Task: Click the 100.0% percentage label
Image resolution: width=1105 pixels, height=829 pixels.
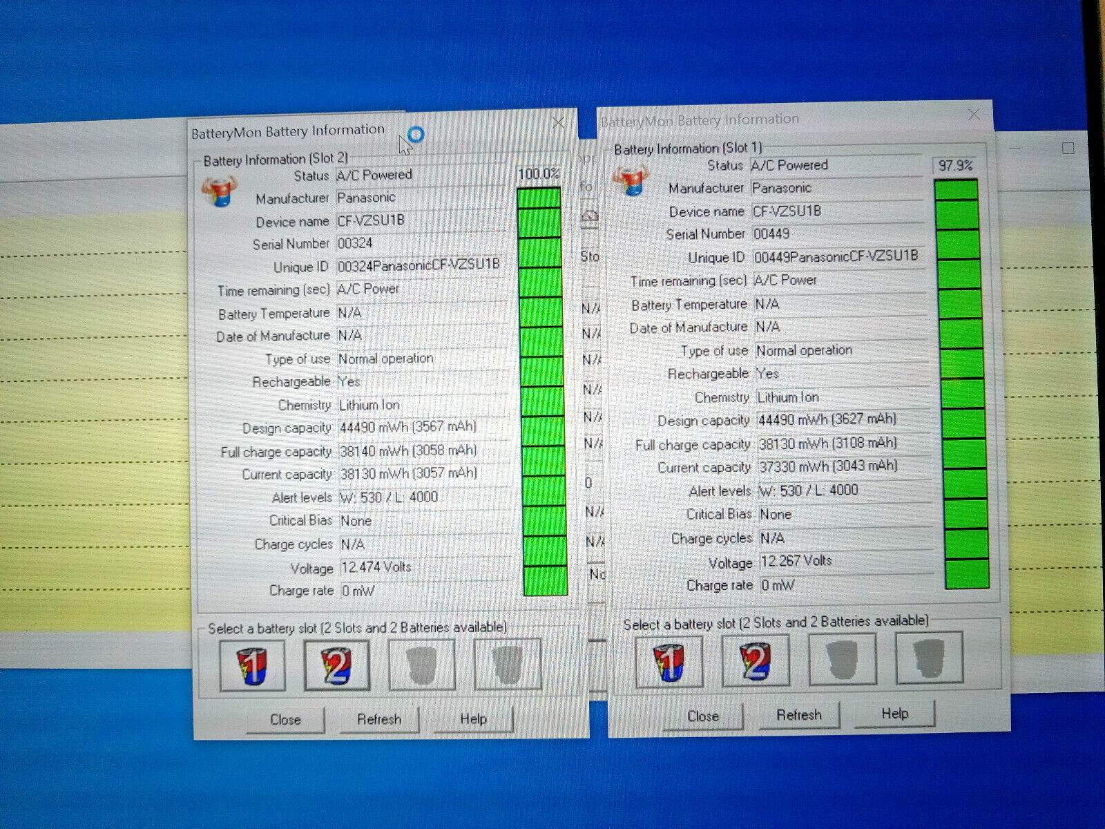Action: [x=539, y=173]
